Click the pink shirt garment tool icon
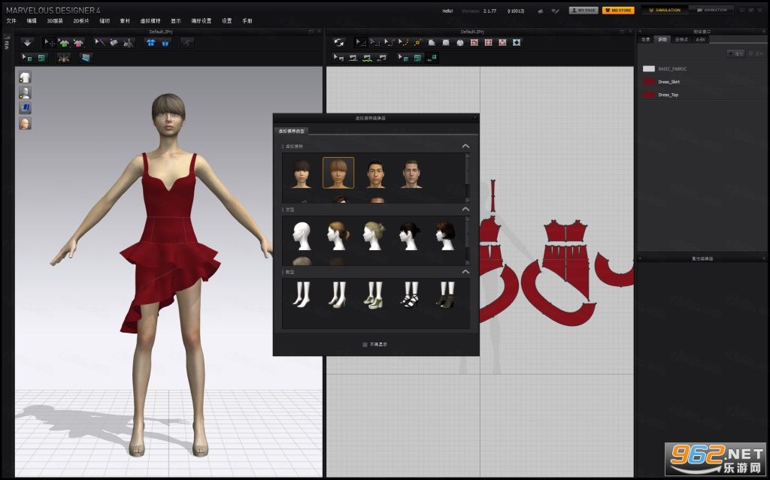The height and width of the screenshot is (480, 770). click(78, 43)
